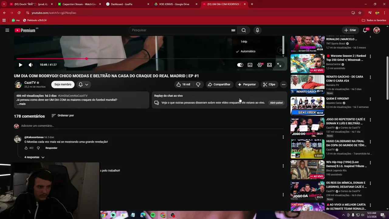Open Spotify from the taskbar
The width and height of the screenshot is (389, 219).
[x=153, y=215]
